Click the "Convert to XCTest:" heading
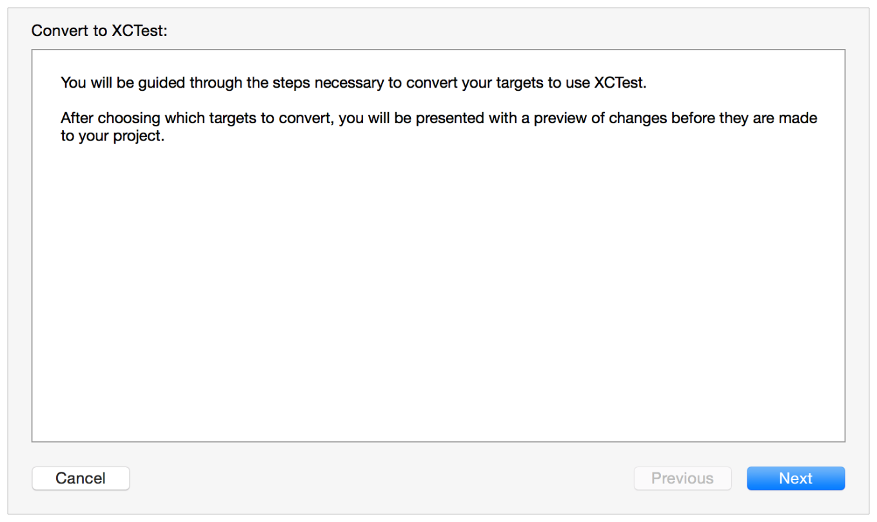 [99, 31]
